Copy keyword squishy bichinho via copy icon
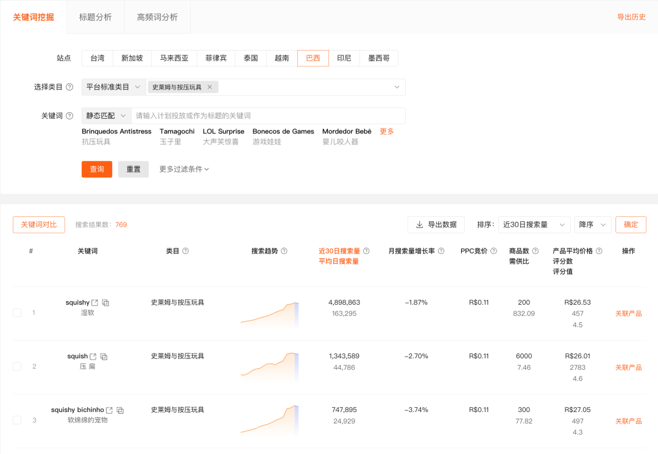The height and width of the screenshot is (454, 658). (120, 410)
